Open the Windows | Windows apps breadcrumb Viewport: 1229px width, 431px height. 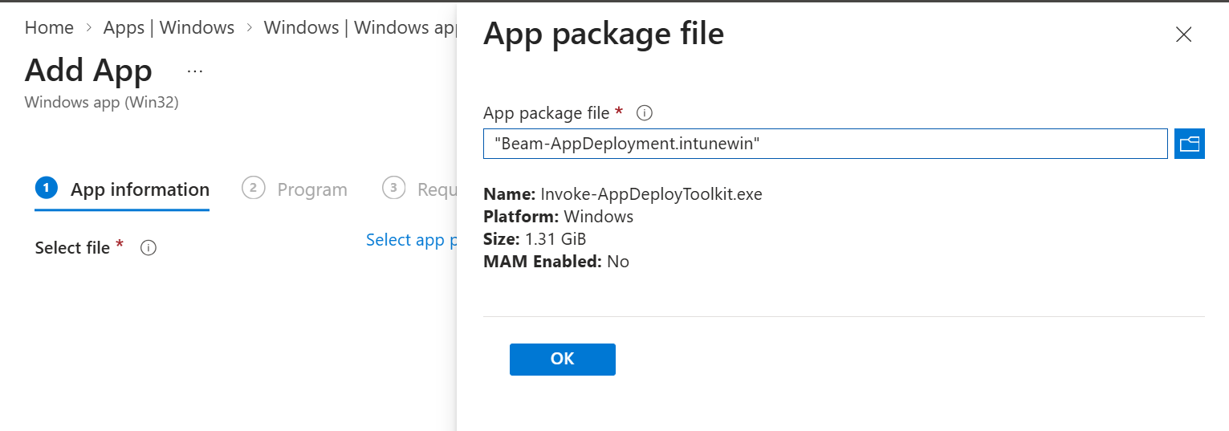(x=360, y=27)
